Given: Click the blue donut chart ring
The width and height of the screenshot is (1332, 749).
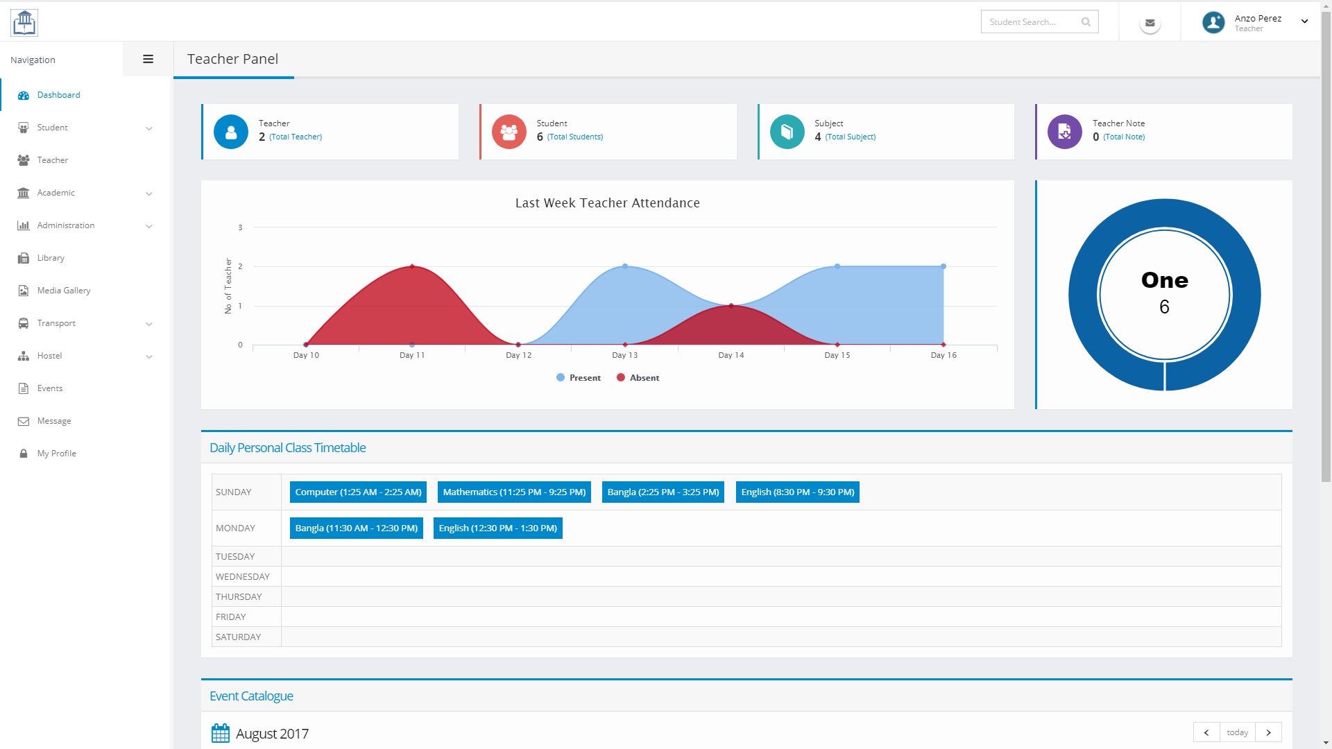Looking at the screenshot, I should click(x=1083, y=295).
